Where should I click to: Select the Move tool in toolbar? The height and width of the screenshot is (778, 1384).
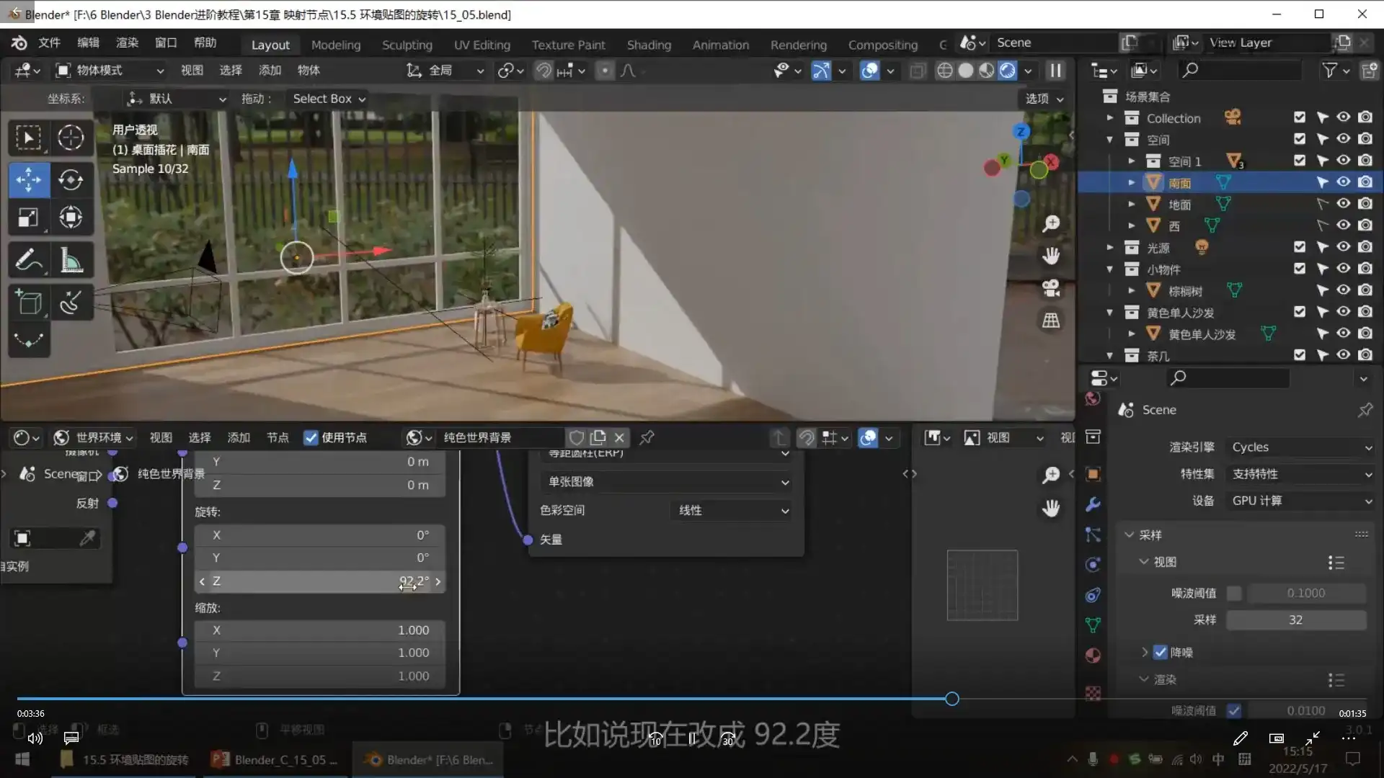coord(28,179)
